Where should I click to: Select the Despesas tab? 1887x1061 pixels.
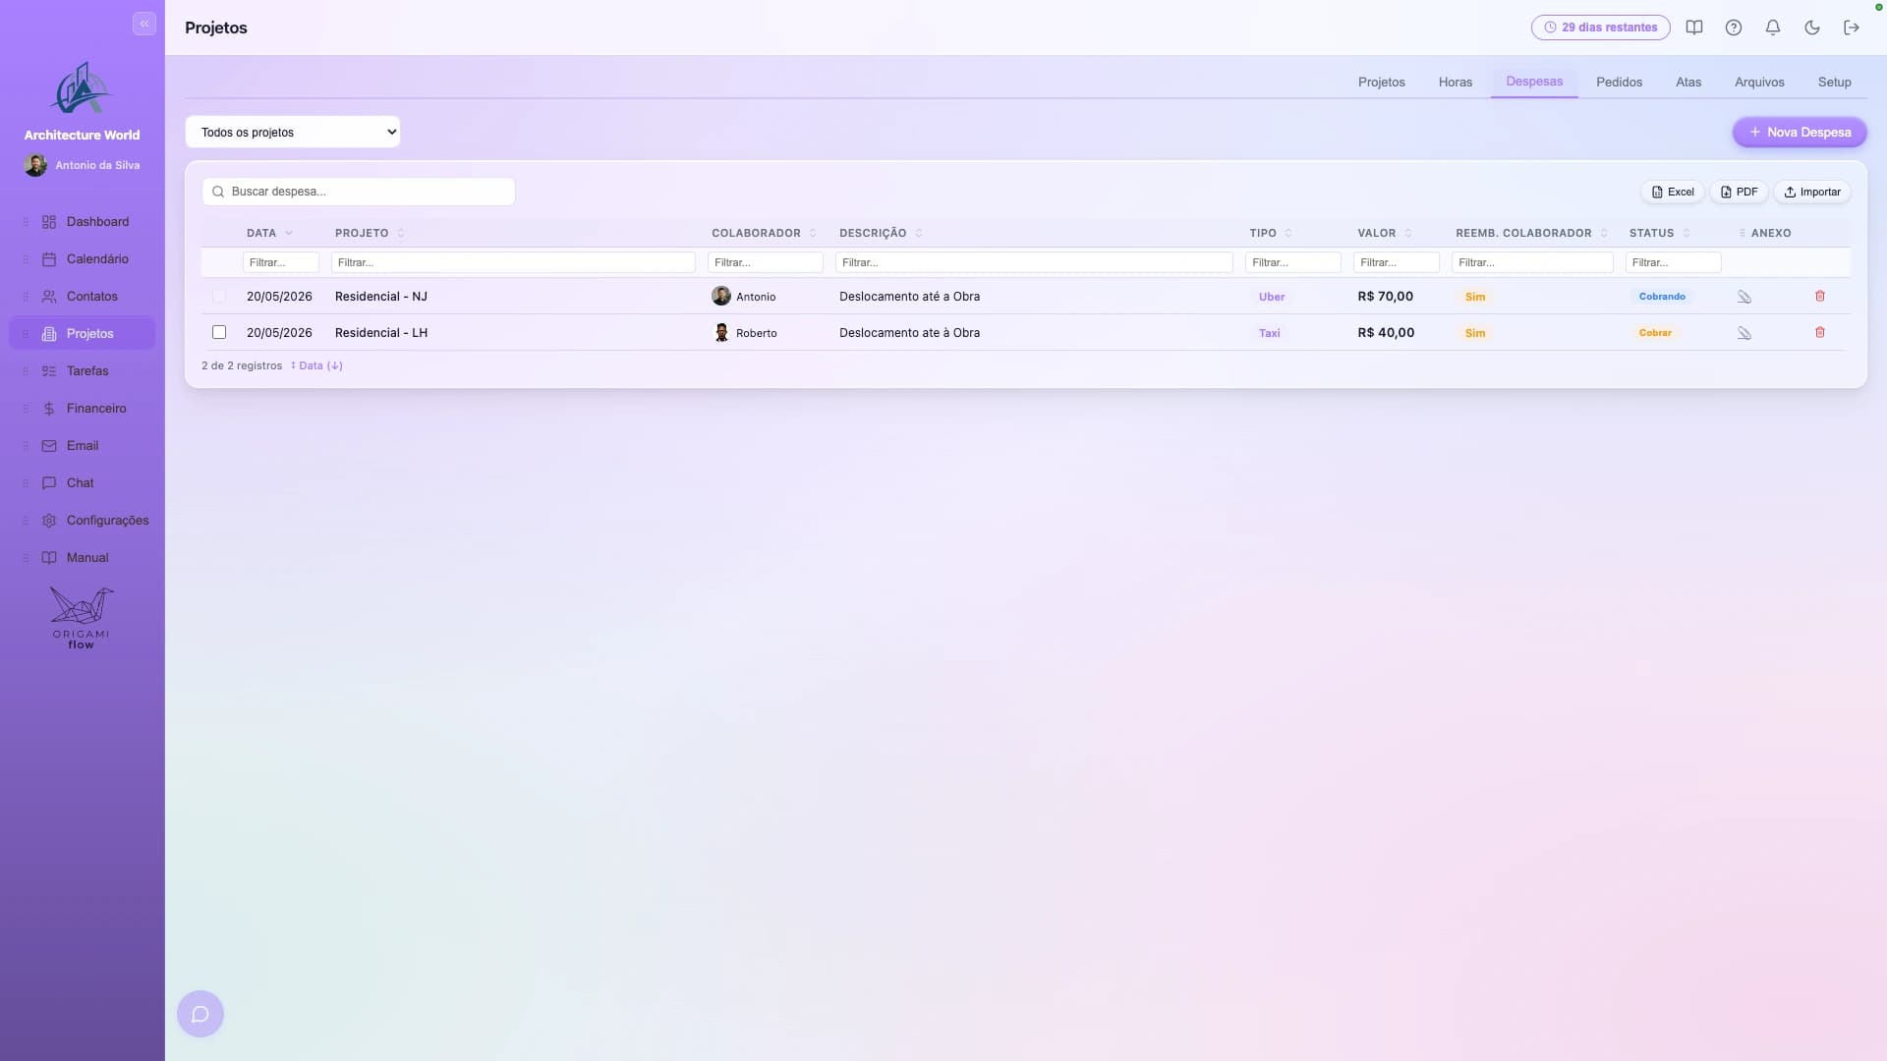(1534, 82)
